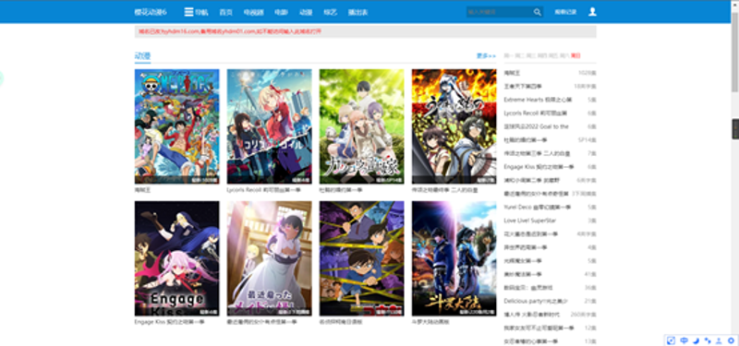Screen dimensions: 739x346
Task: Click the 更多>> more link
Action: point(486,55)
